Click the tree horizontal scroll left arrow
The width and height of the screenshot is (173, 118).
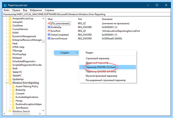(4, 114)
